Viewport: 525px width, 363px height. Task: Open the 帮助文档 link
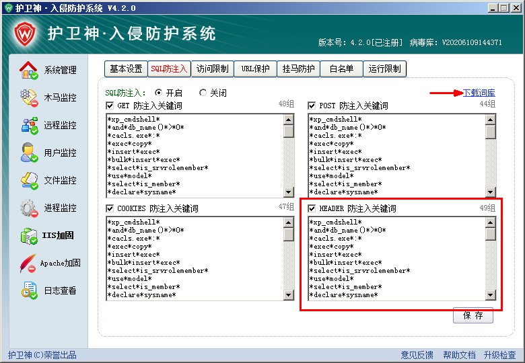459,355
